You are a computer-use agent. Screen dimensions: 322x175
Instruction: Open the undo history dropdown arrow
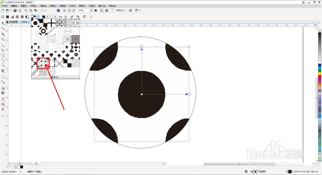(45, 11)
